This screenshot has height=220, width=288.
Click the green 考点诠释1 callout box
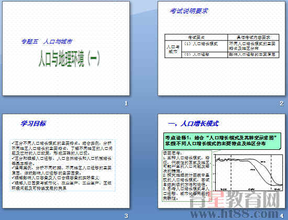tap(222, 141)
